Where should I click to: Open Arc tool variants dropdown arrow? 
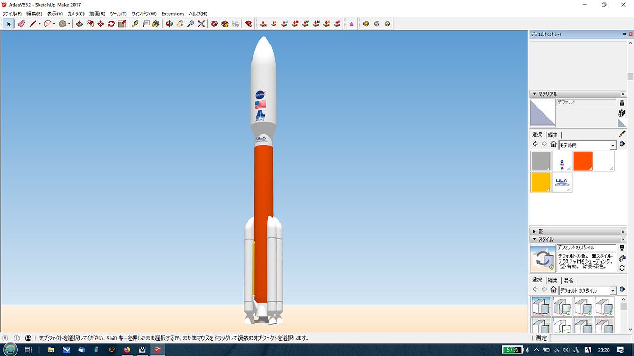54,24
